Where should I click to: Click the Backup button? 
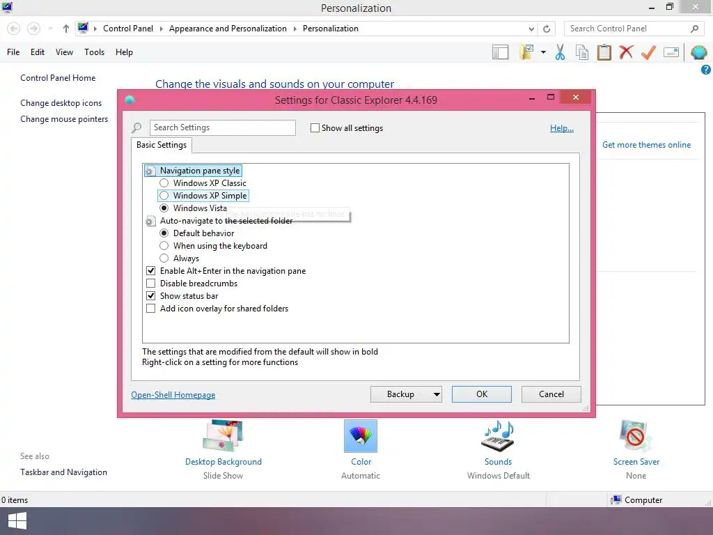400,394
